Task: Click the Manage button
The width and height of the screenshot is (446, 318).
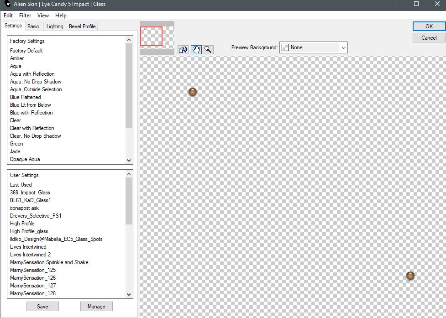Action: pyautogui.click(x=96, y=307)
